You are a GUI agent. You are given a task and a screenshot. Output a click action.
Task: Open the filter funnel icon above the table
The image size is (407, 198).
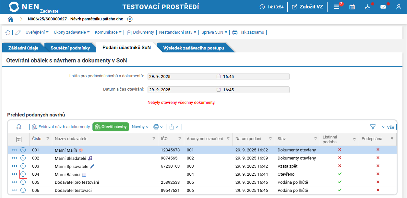pyautogui.click(x=373, y=127)
